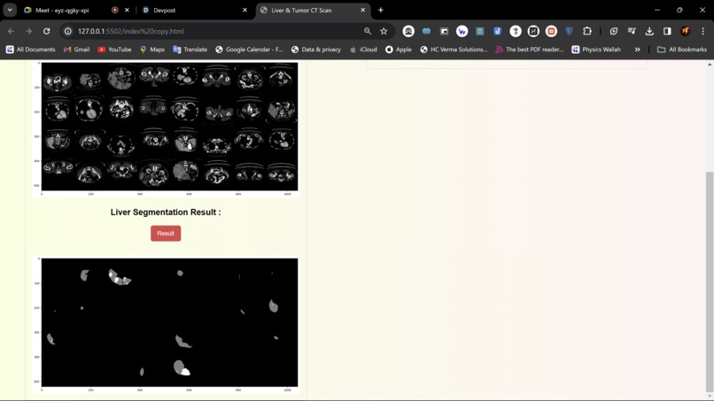Image resolution: width=714 pixels, height=401 pixels.
Task: Go forward to the next page
Action: click(28, 31)
